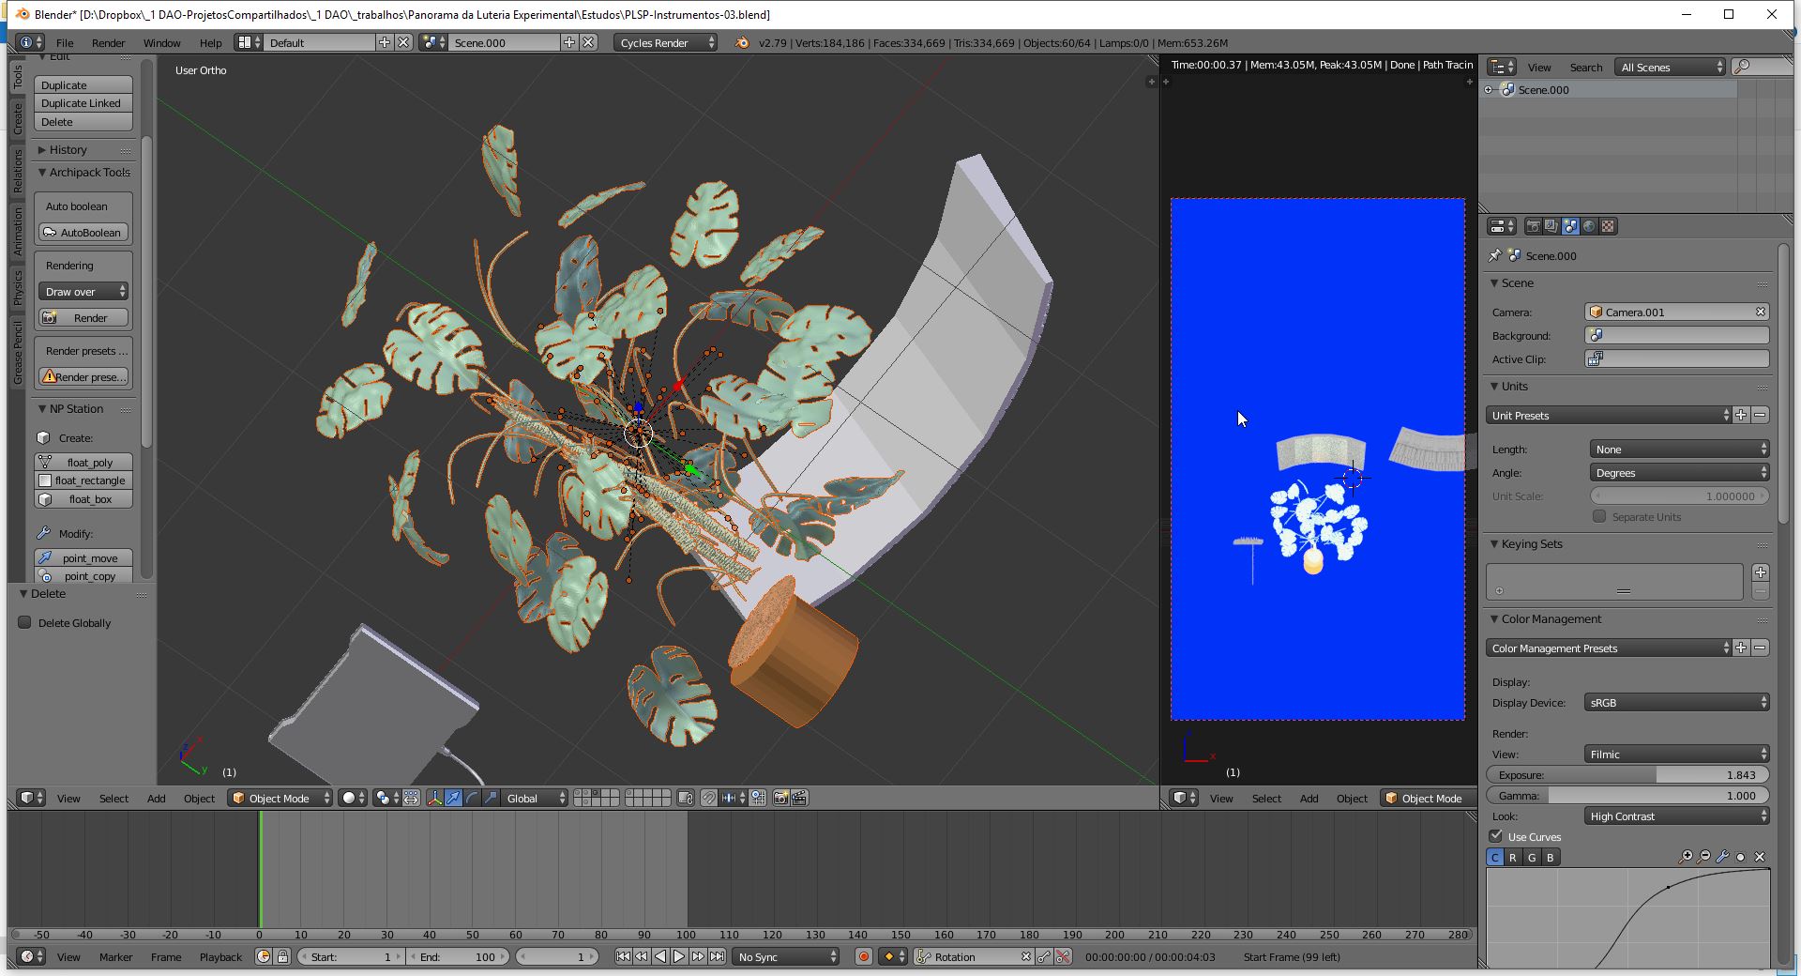Toggle the Delete Globally checkbox
The width and height of the screenshot is (1801, 976).
(25, 622)
